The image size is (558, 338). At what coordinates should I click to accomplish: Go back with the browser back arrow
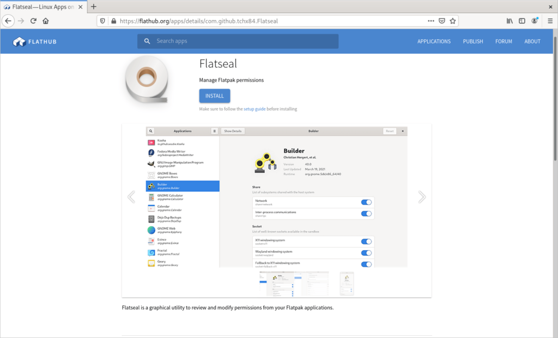coord(8,21)
